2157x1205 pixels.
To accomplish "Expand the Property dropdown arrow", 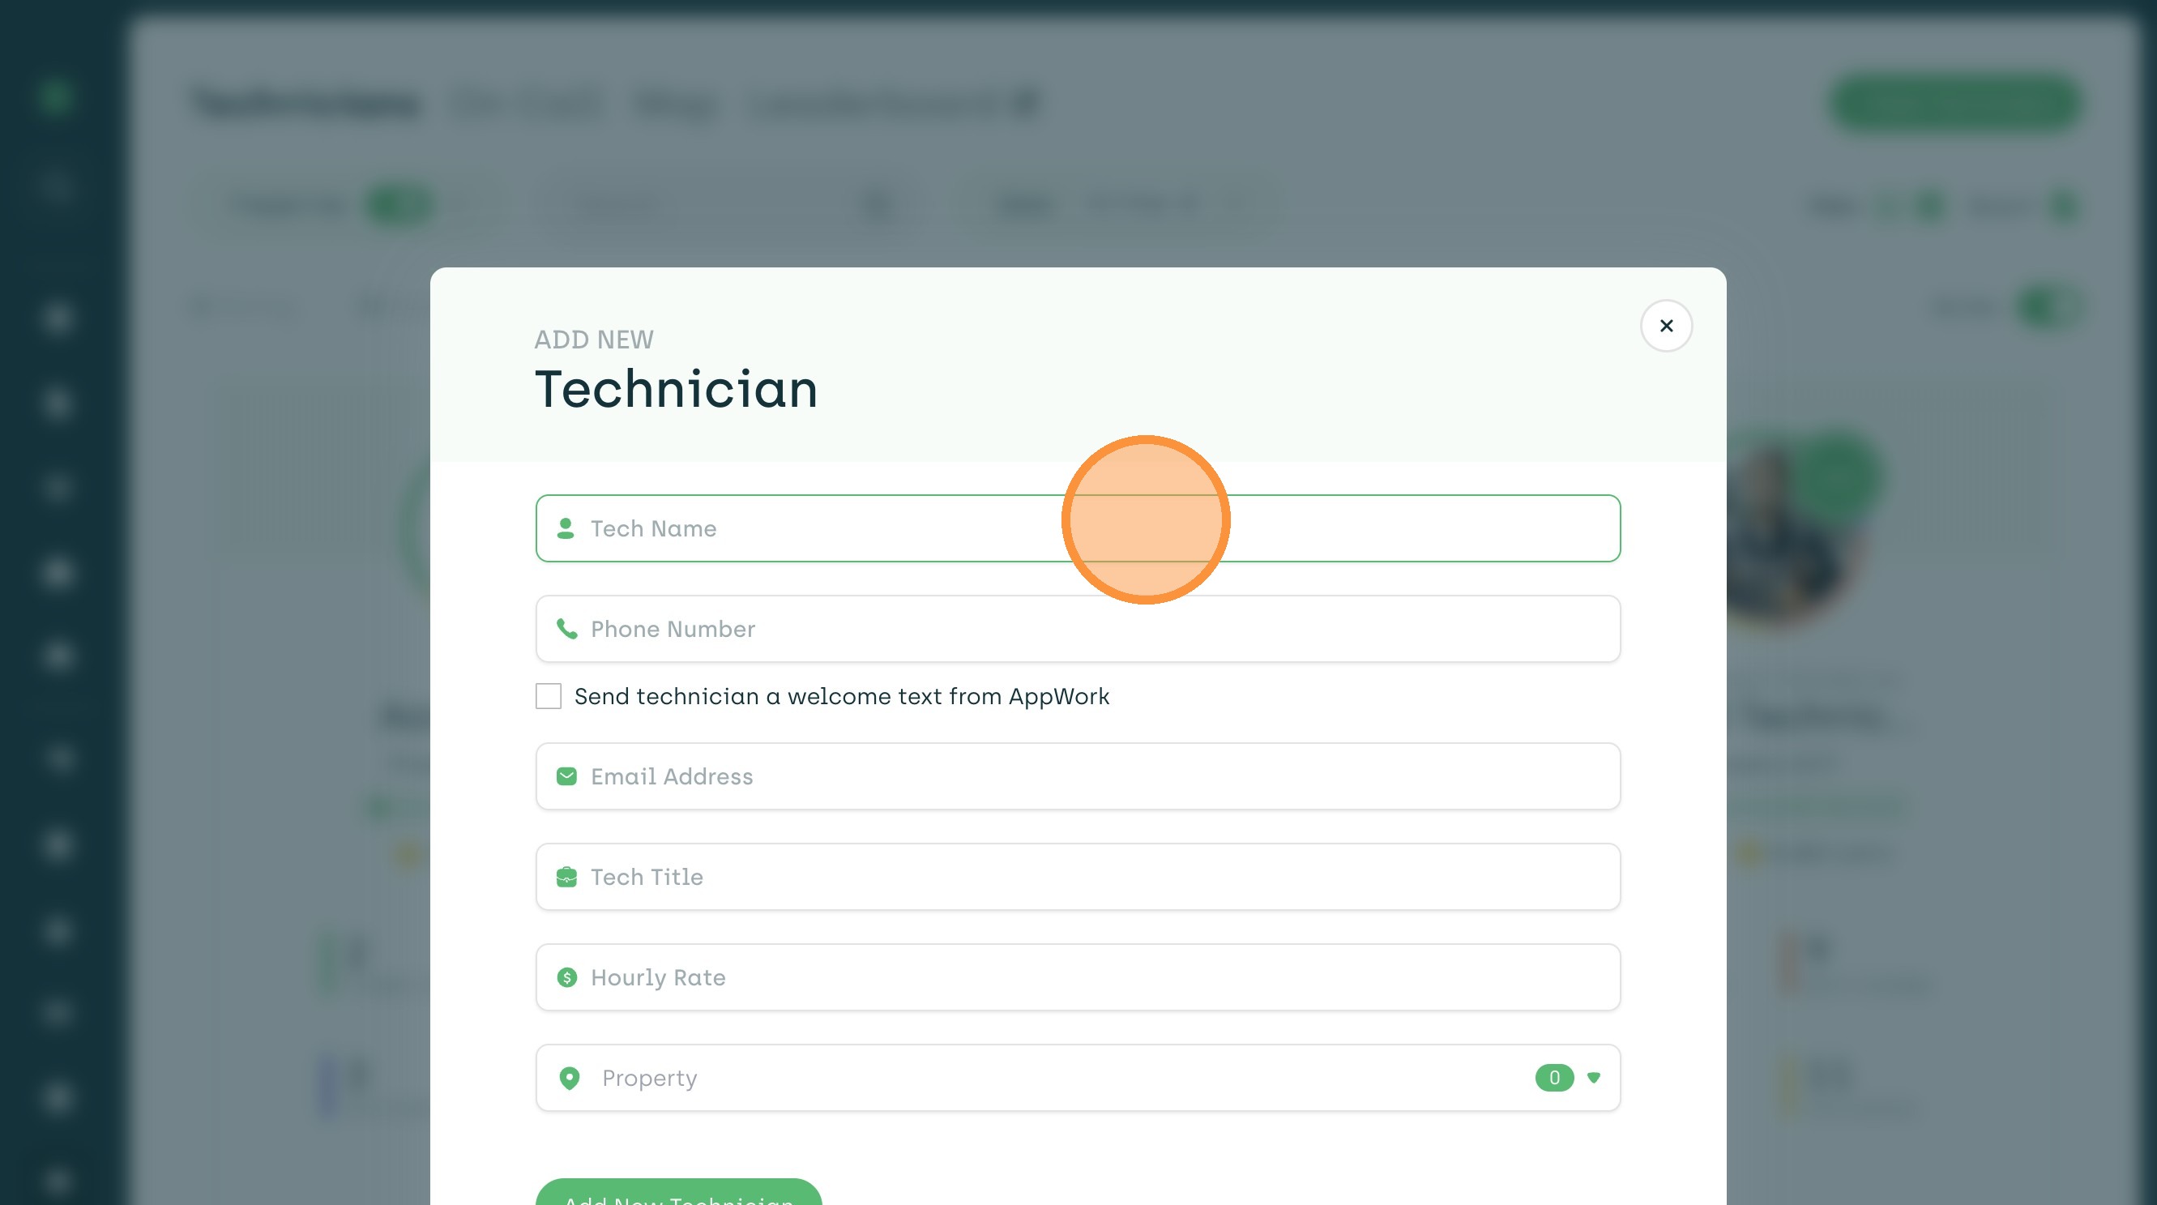I will [x=1594, y=1078].
